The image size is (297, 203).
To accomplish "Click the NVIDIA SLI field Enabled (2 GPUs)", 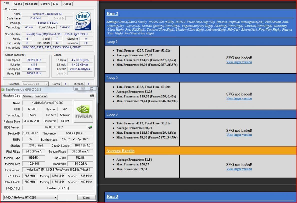I will click(58, 188).
